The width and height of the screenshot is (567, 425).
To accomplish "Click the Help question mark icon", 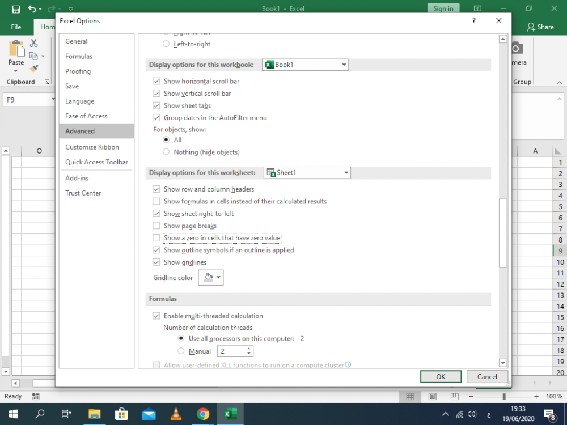I will 473,20.
